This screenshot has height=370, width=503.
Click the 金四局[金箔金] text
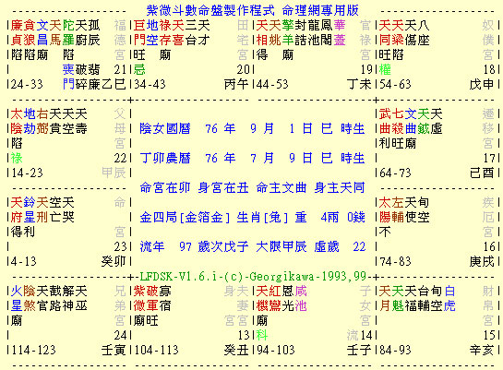click(x=185, y=217)
